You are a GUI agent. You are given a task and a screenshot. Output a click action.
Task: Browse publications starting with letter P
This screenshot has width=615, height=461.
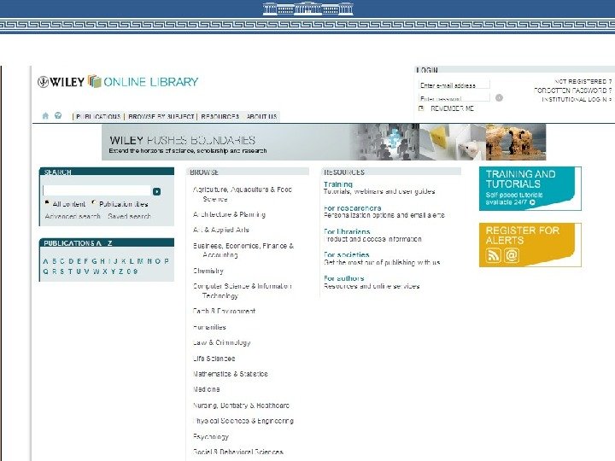point(167,261)
